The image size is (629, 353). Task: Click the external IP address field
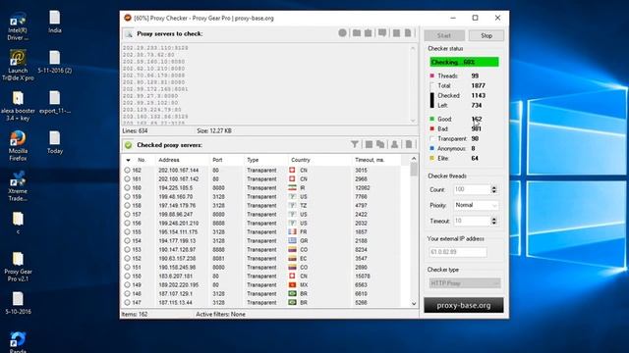458,252
